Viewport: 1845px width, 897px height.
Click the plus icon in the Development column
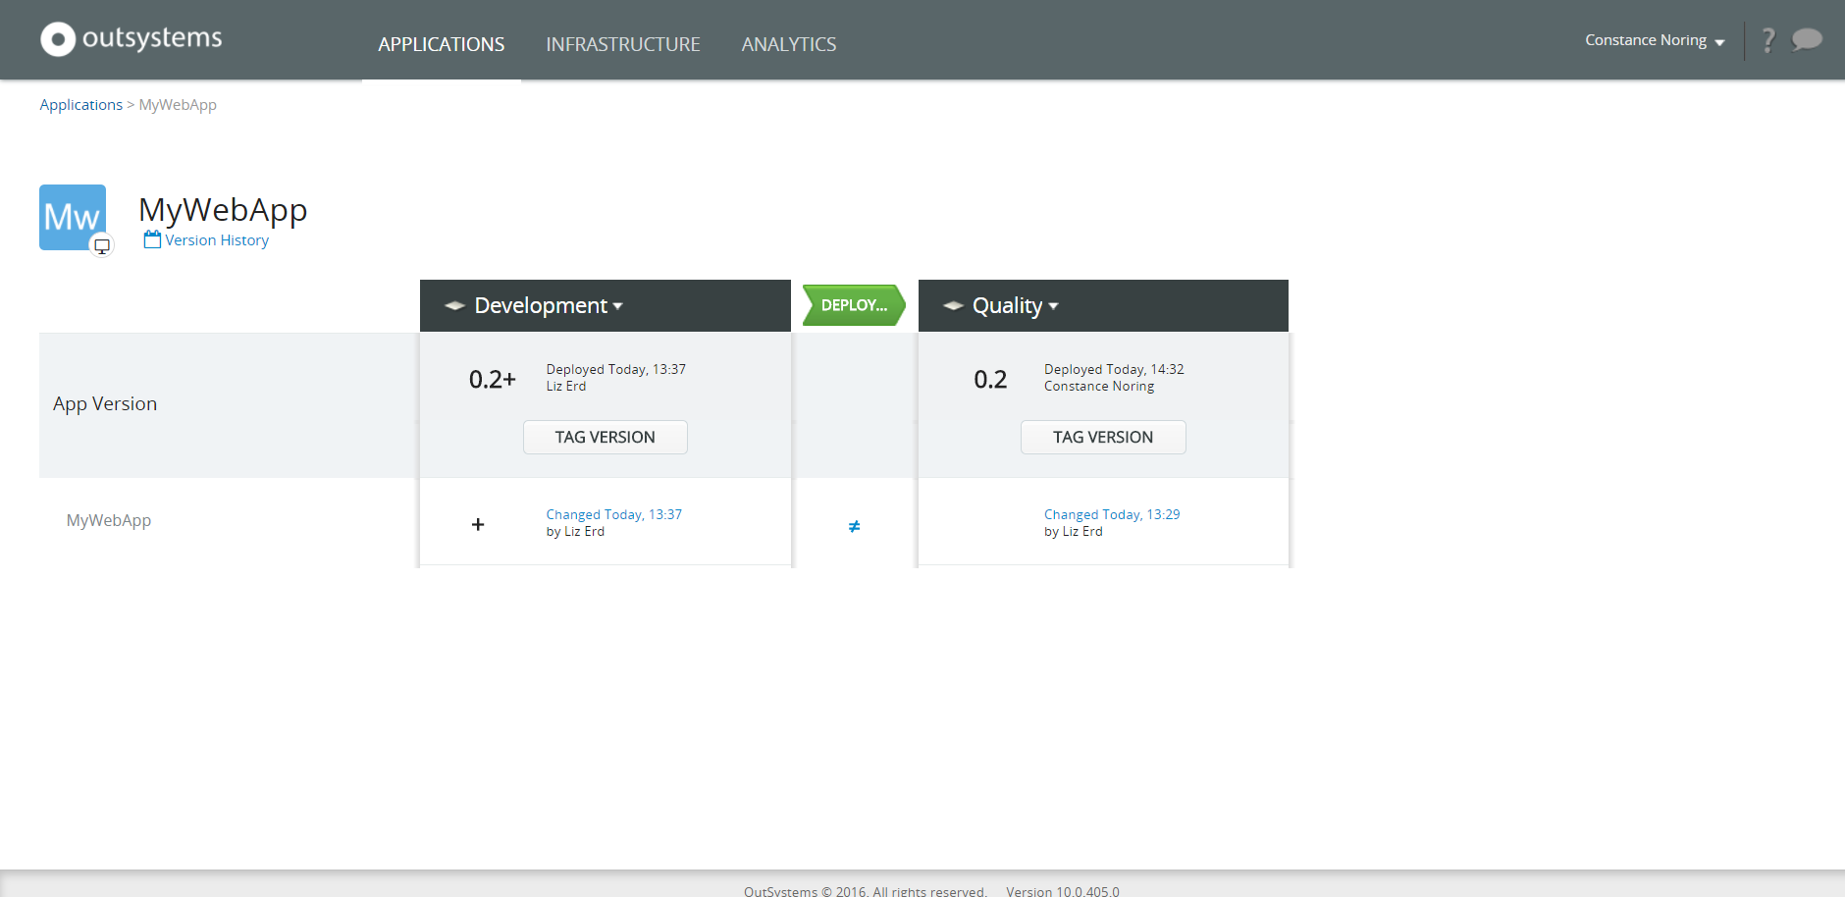(478, 524)
